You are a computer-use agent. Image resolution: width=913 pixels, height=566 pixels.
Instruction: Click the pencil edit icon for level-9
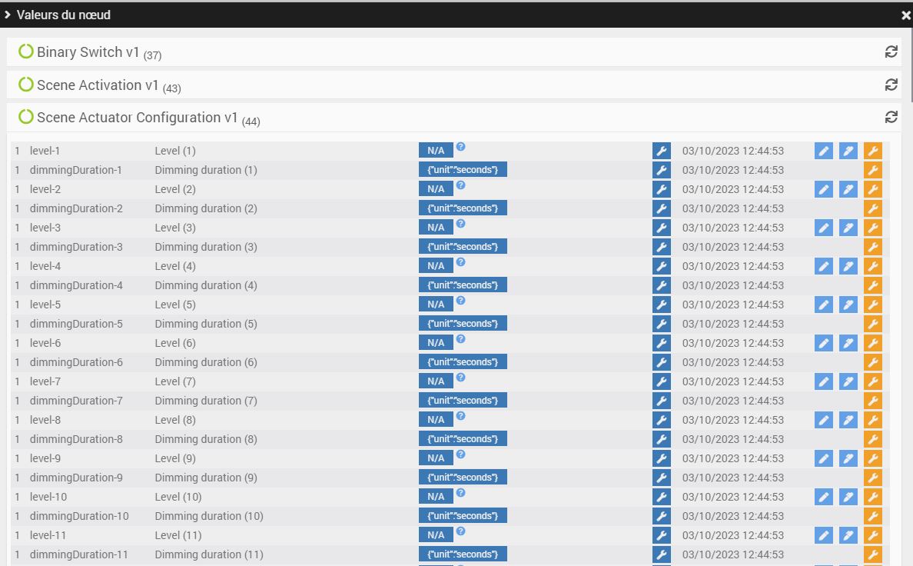click(823, 458)
